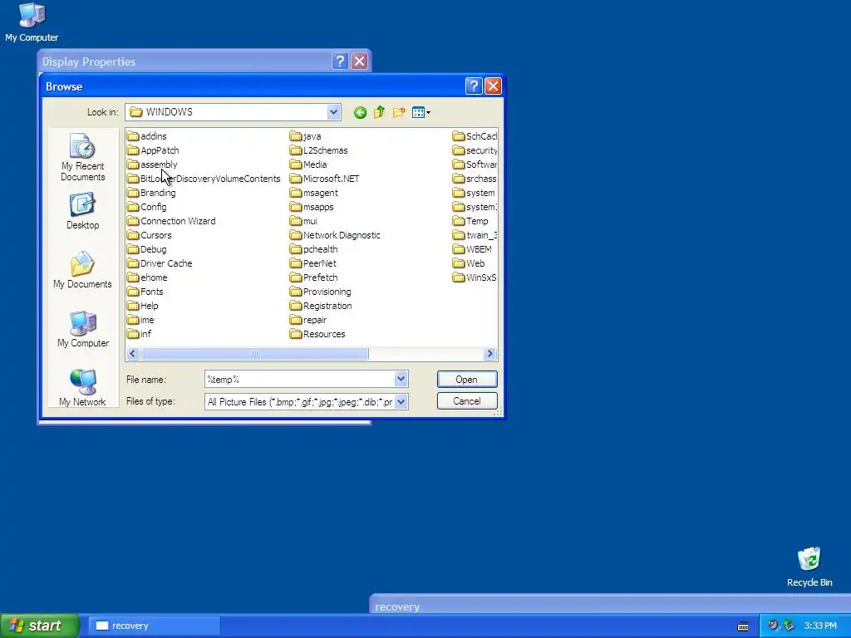Select the Media folder
Viewport: 851px width, 638px height.
click(x=308, y=164)
